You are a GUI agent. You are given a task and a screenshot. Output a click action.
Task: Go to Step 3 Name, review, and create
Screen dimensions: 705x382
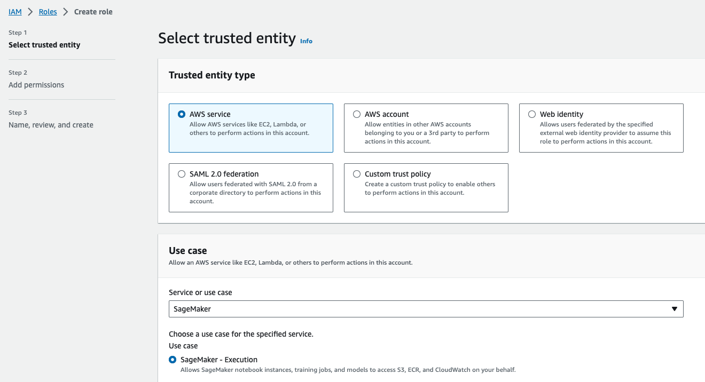tap(51, 125)
